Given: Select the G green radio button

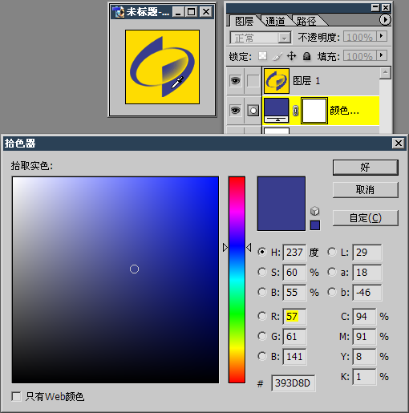Looking at the screenshot, I should (262, 336).
